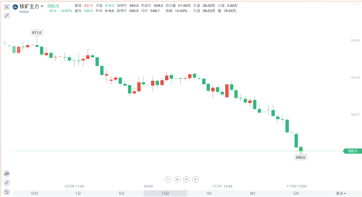The image size is (362, 197).
Task: Select the 15分 period tab
Action: tap(165, 193)
